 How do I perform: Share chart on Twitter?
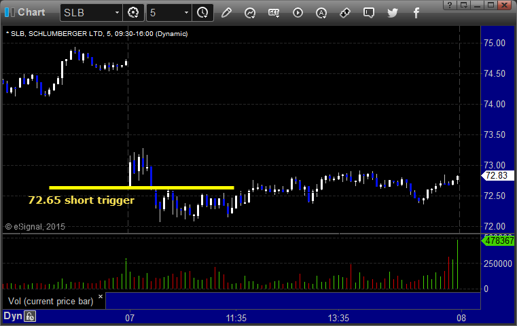click(393, 13)
